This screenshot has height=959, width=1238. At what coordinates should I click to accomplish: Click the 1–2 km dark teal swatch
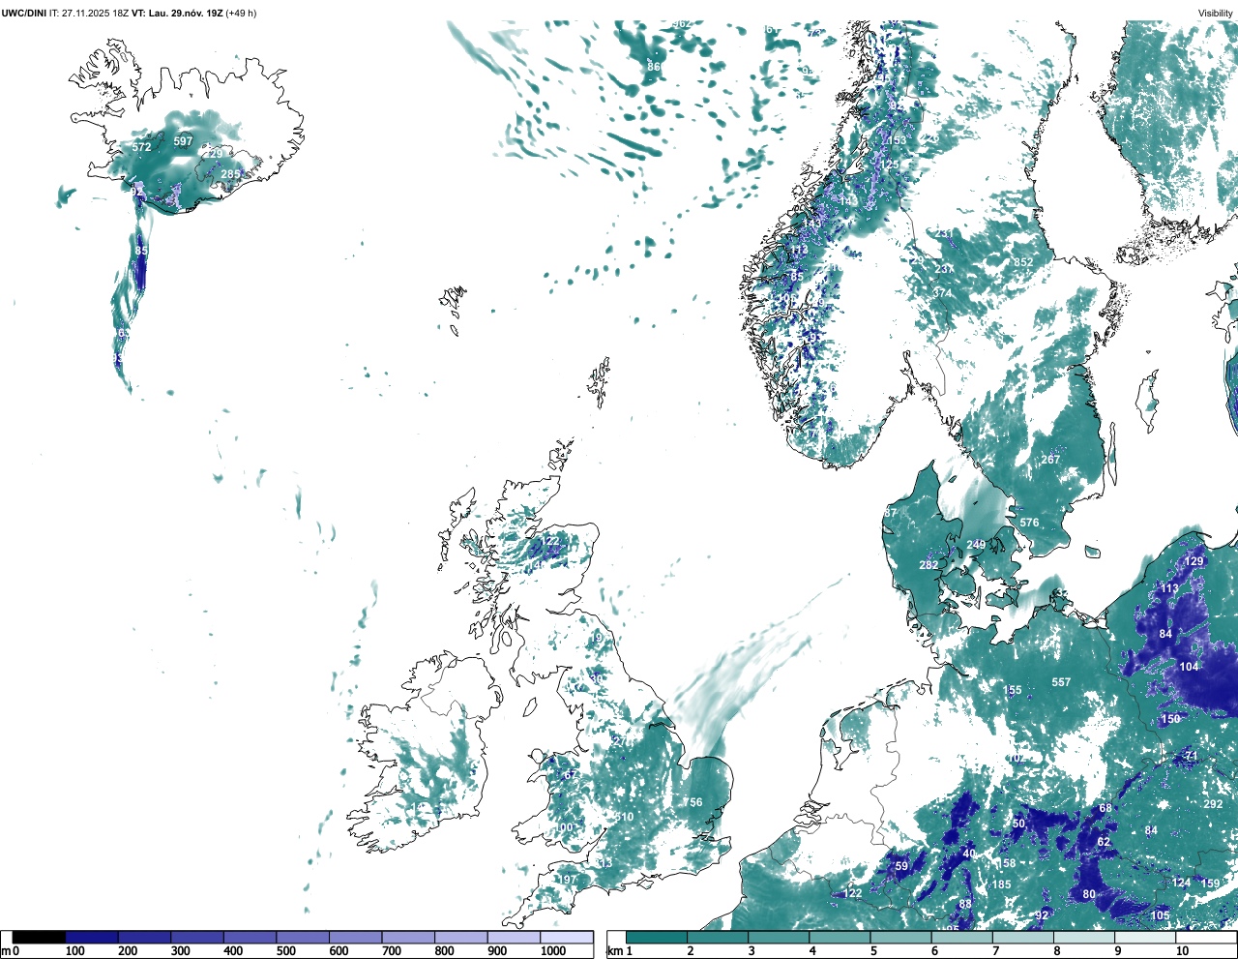click(x=657, y=938)
